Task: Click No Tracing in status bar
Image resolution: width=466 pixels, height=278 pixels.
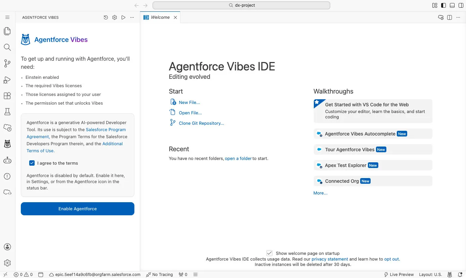Action: click(160, 274)
